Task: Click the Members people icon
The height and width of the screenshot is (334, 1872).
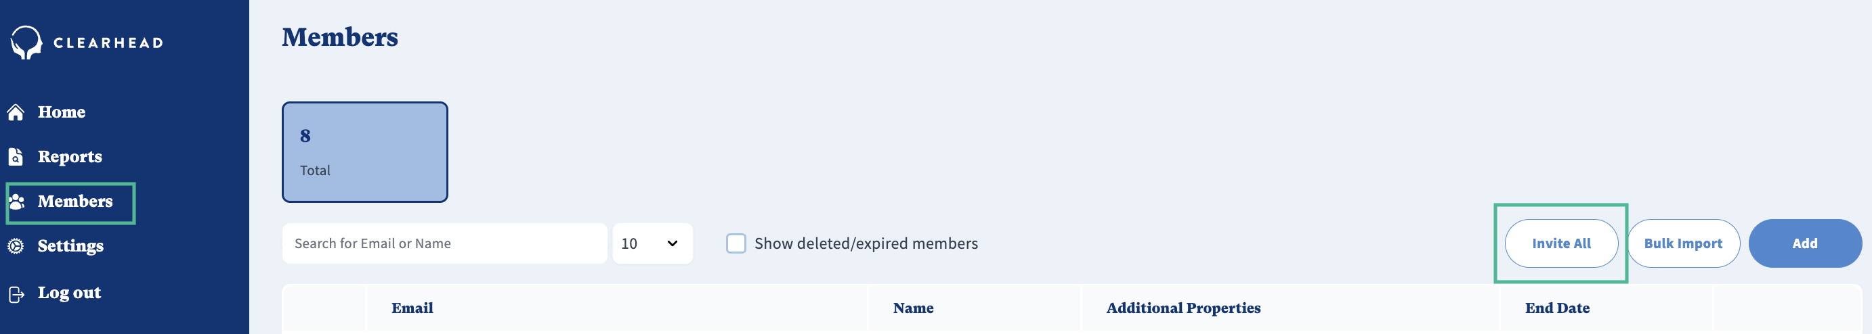Action: click(18, 202)
